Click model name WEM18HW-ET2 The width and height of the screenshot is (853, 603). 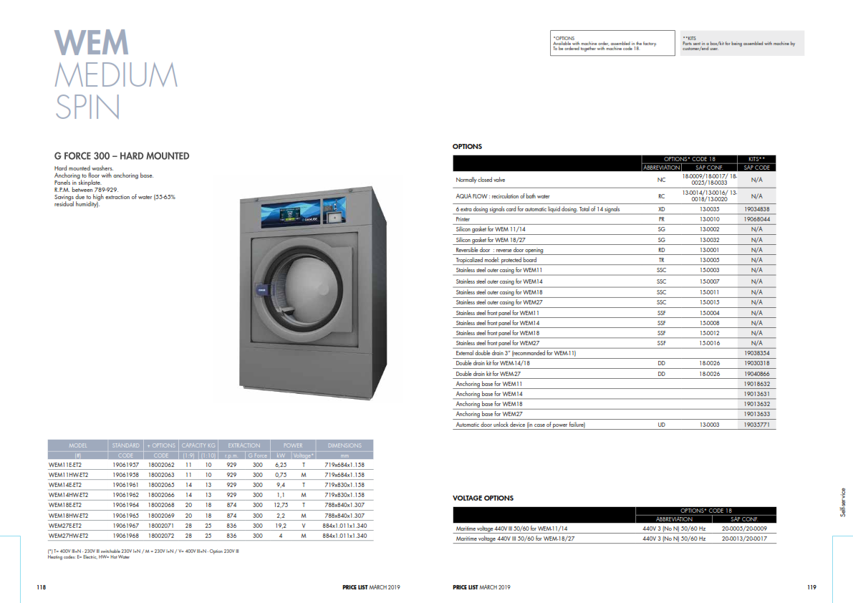tap(69, 516)
